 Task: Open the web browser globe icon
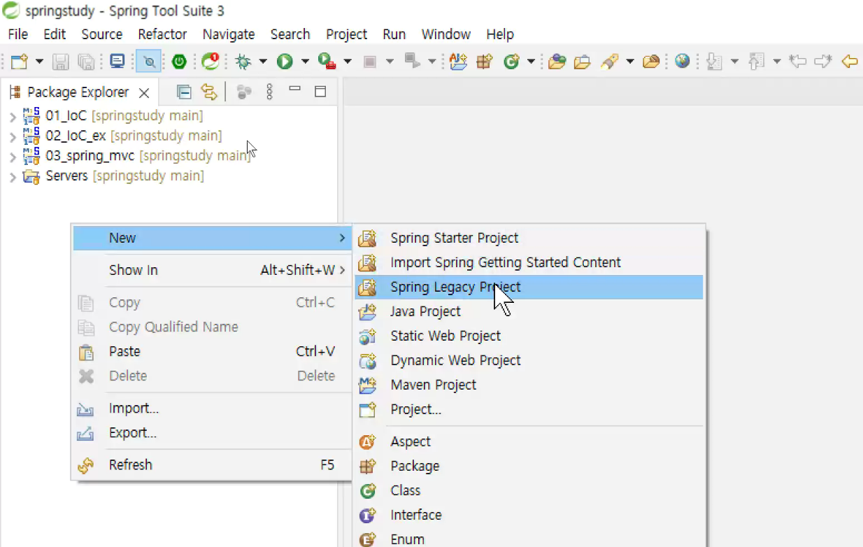(x=683, y=62)
